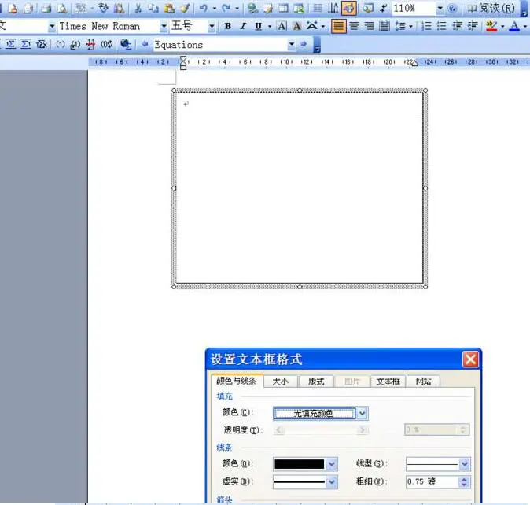This screenshot has height=505, width=530.
Task: Toggle left text alignment button
Action: [338, 27]
